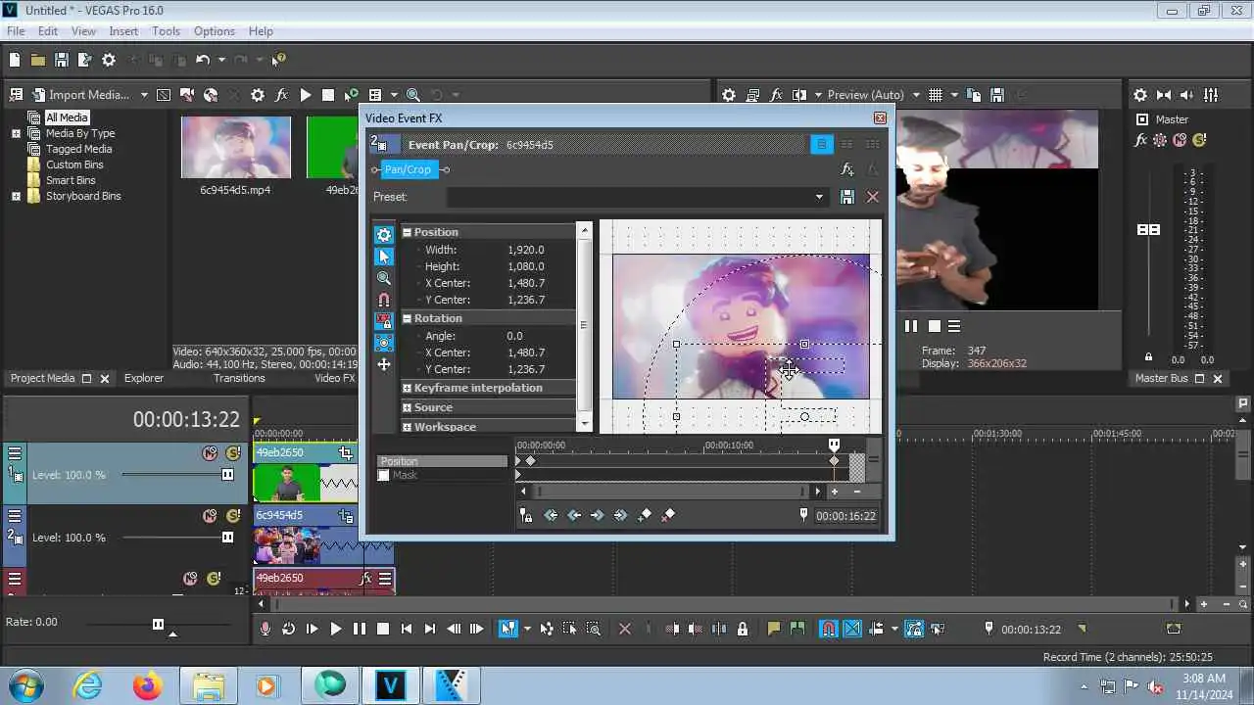Screen dimensions: 1254x705
Task: Open Preview (Auto) quality dropdown
Action: [916, 95]
